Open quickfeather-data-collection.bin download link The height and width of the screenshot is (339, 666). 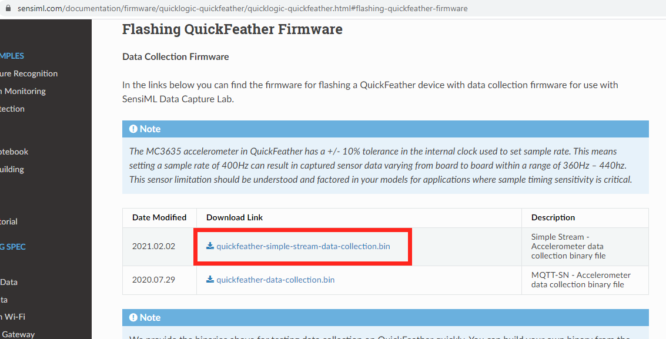tap(275, 280)
